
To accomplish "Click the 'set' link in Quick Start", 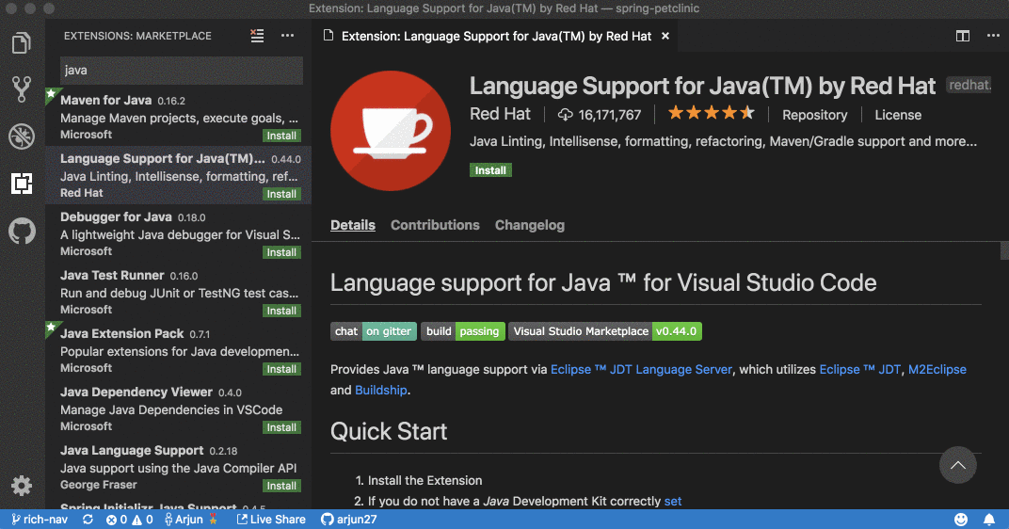I will point(672,501).
